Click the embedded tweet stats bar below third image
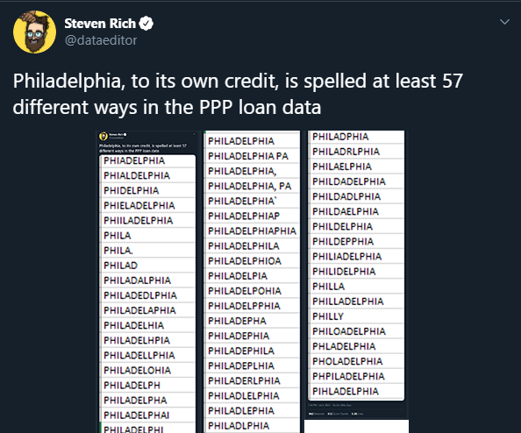Viewport: 521px width, 433px height. [x=356, y=414]
